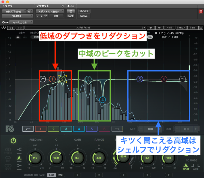Screen dimensions: 204x178
Task: Toggle the バイパス bypass button
Action: [x=84, y=12]
